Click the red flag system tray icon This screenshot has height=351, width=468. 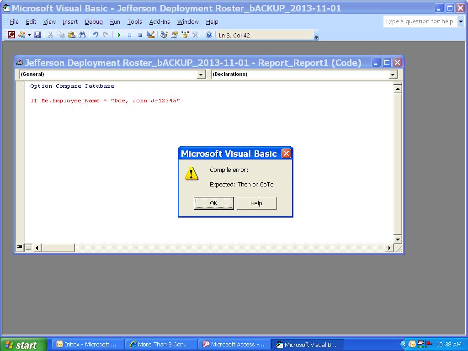tap(429, 344)
